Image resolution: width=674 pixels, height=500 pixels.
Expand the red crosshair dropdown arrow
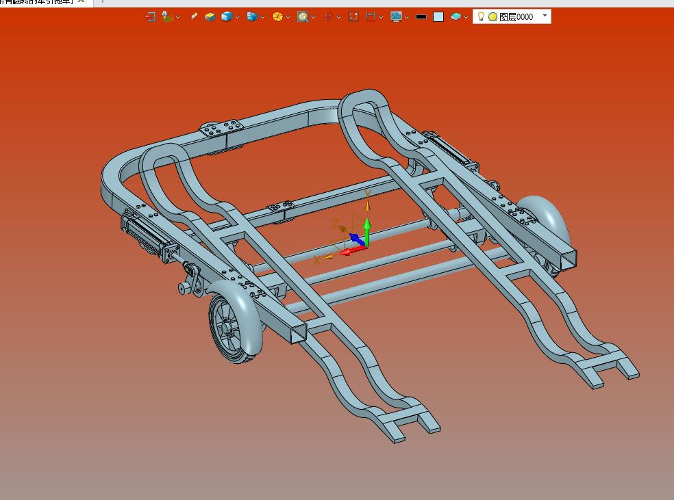click(x=339, y=17)
